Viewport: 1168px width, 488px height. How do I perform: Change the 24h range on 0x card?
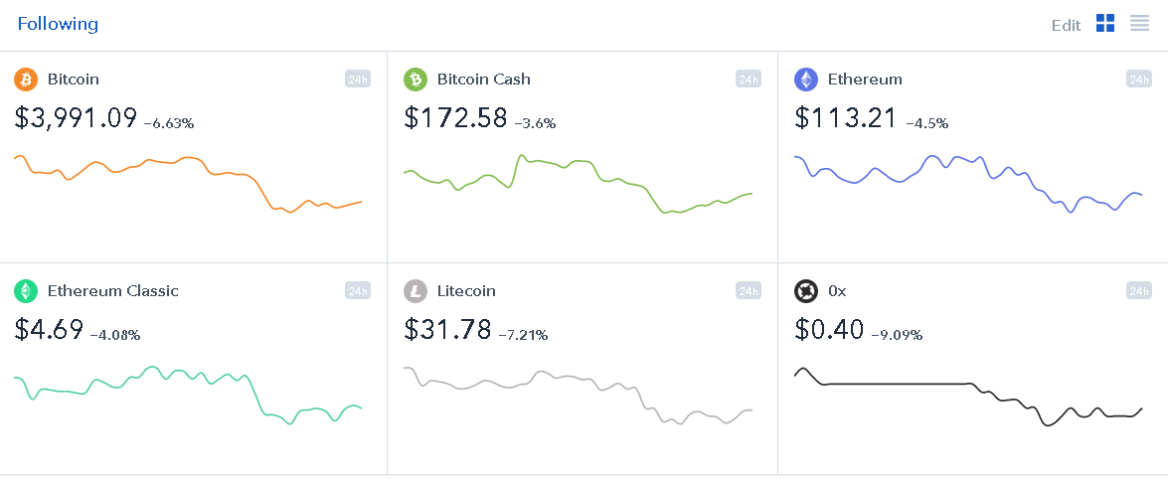pyautogui.click(x=1138, y=290)
